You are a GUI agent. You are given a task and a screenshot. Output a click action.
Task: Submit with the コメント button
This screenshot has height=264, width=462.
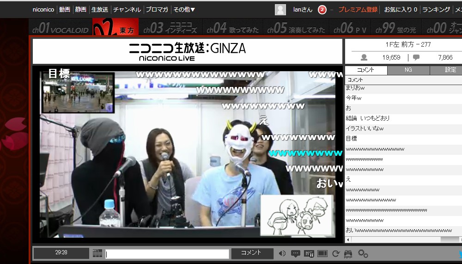pos(252,253)
